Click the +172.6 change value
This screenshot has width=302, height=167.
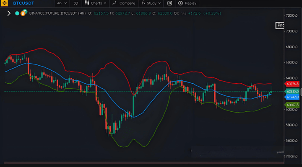pyautogui.click(x=194, y=13)
